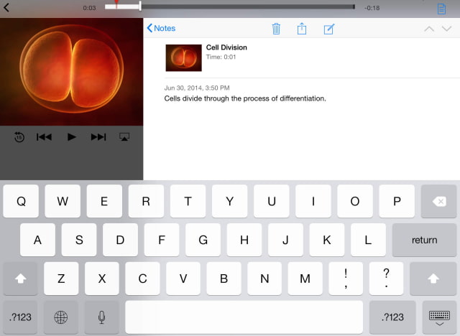Tap the O key

click(x=355, y=201)
